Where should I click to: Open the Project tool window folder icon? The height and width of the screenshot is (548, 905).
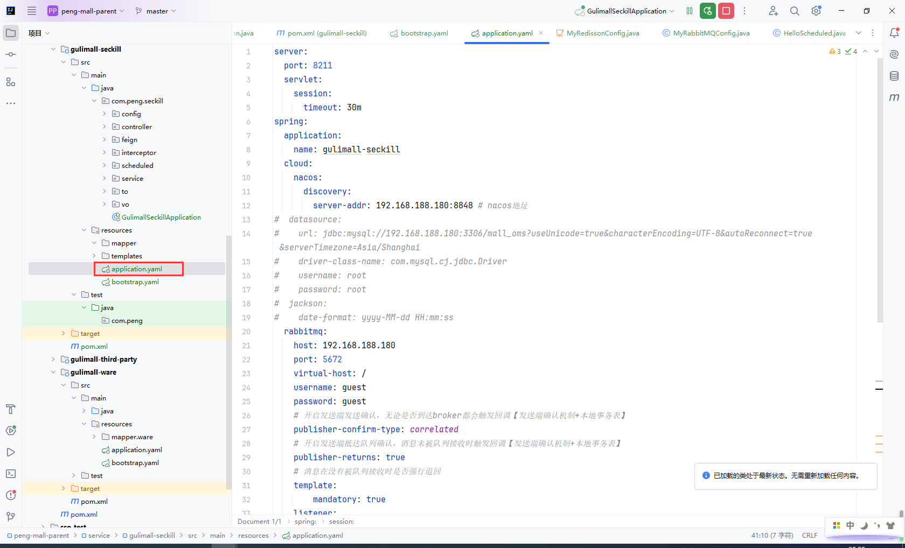(11, 33)
